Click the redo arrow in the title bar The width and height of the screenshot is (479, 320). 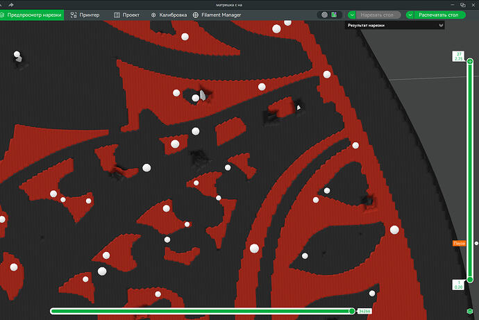pyautogui.click(x=11, y=5)
